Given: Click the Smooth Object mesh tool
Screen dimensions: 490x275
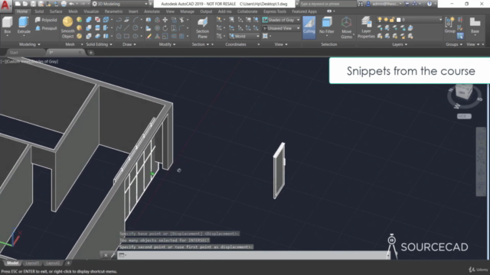Looking at the screenshot, I should [x=67, y=27].
